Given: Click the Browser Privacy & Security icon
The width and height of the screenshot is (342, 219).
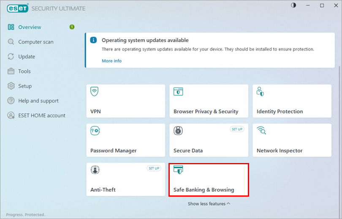Looking at the screenshot, I should [178, 92].
